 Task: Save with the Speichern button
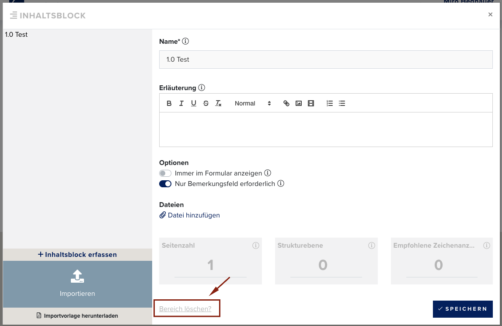pos(462,309)
